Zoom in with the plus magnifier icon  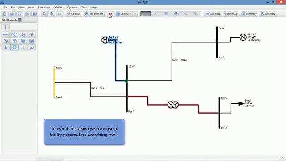44,14
